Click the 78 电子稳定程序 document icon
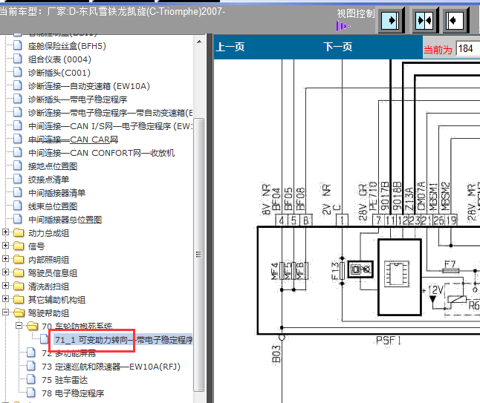 (x=31, y=393)
